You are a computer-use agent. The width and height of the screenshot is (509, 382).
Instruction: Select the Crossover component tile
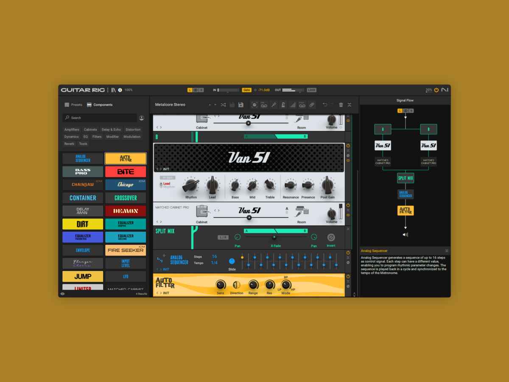[x=126, y=198]
